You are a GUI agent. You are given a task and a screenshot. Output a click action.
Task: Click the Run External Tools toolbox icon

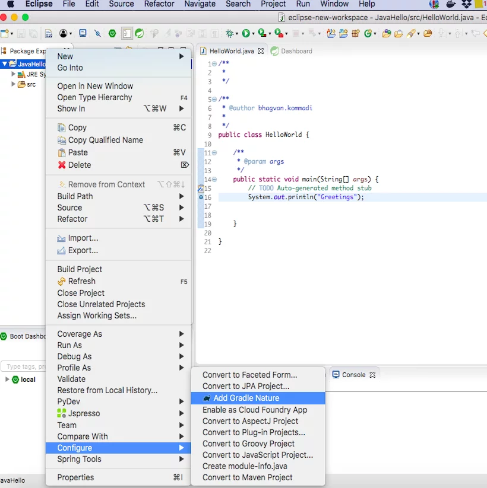(279, 33)
